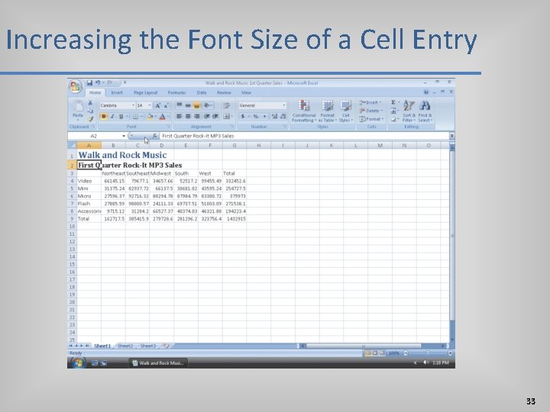Toggle Italic formatting

pyautogui.click(x=112, y=117)
